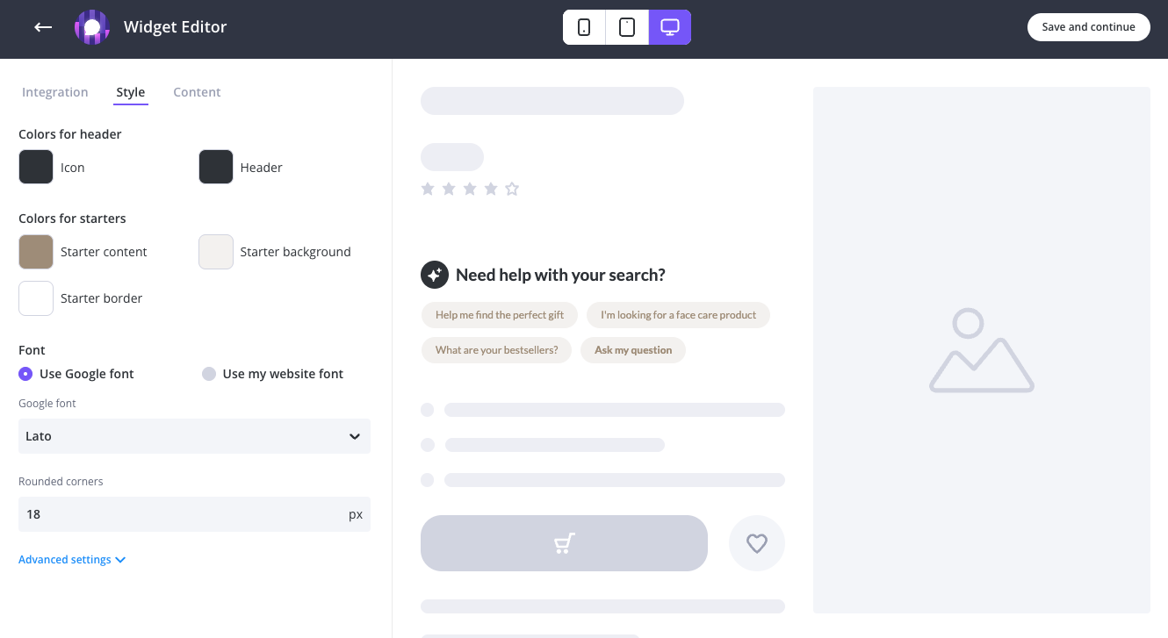1168x638 pixels.
Task: Open the Integration tab
Action: pyautogui.click(x=54, y=92)
